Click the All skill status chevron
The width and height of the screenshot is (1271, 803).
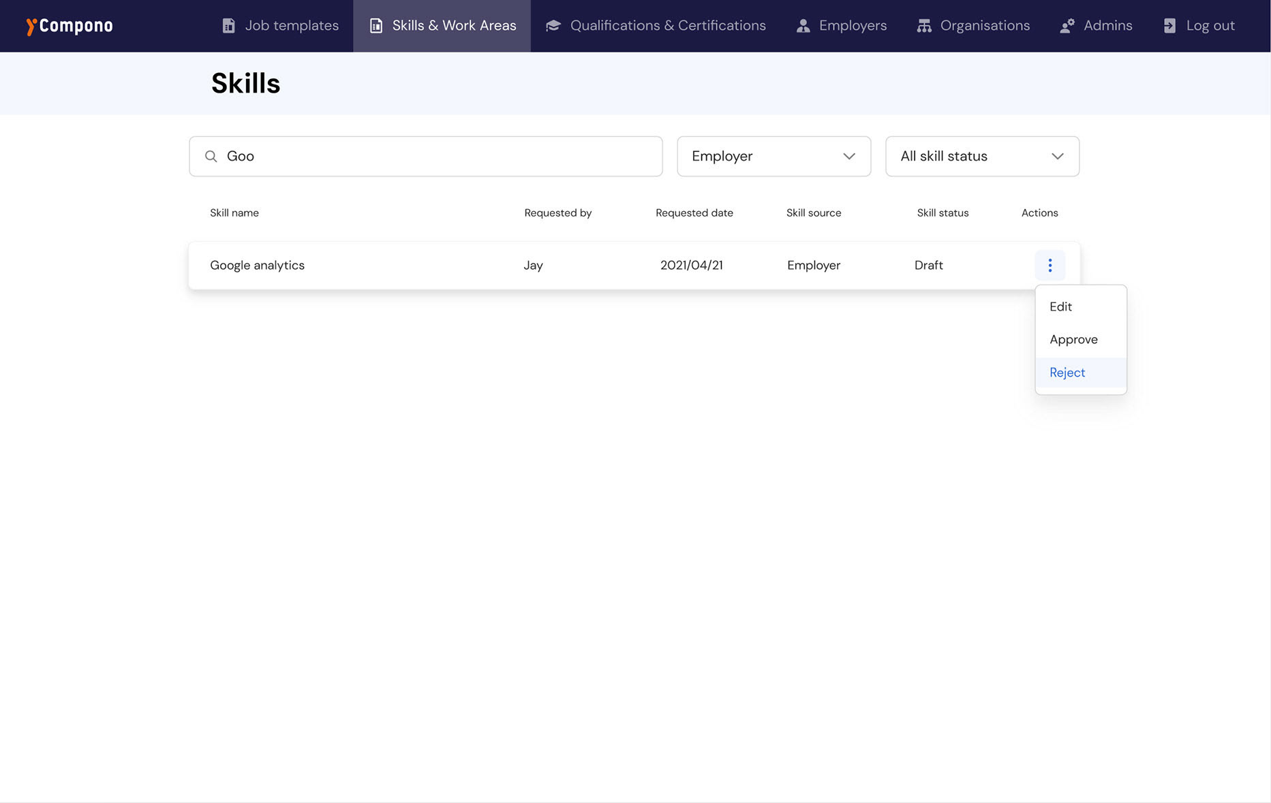(x=1058, y=157)
